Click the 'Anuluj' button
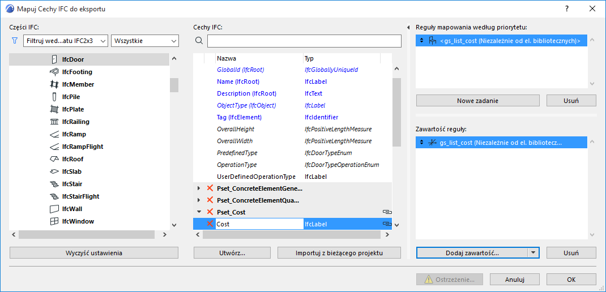606x292 pixels. pyautogui.click(x=514, y=279)
